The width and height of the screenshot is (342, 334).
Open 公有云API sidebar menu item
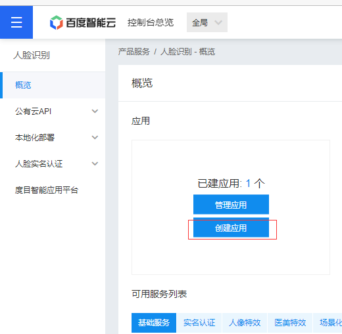[x=53, y=112]
